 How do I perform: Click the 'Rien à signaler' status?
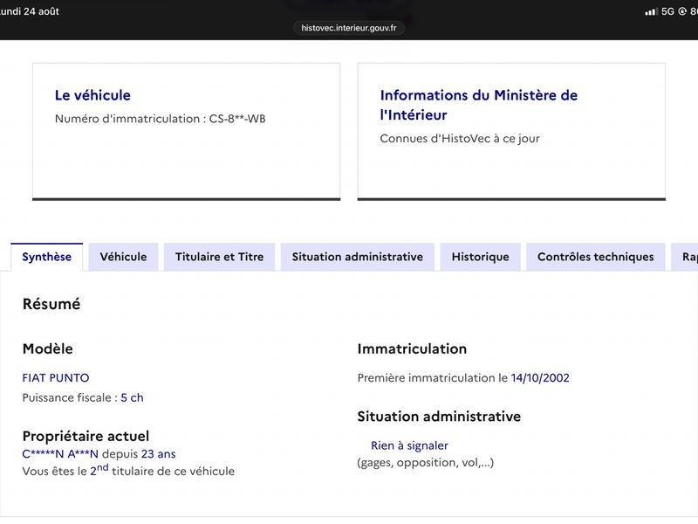[409, 445]
